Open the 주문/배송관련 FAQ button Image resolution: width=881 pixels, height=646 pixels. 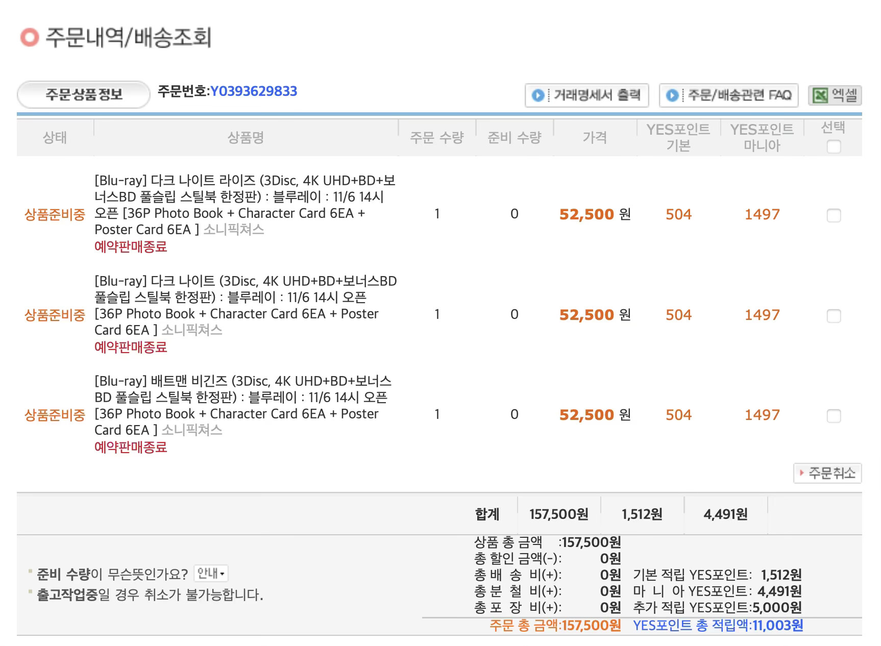(x=728, y=95)
